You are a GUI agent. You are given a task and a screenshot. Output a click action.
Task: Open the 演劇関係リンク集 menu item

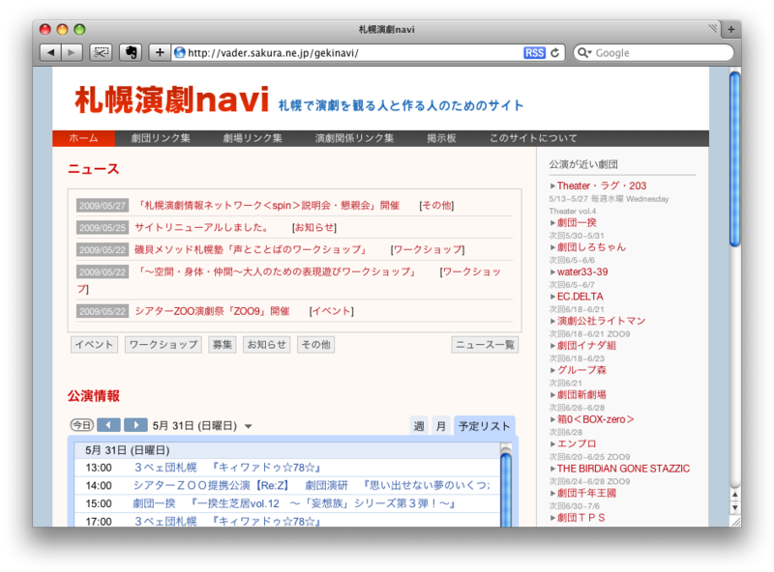click(x=354, y=138)
